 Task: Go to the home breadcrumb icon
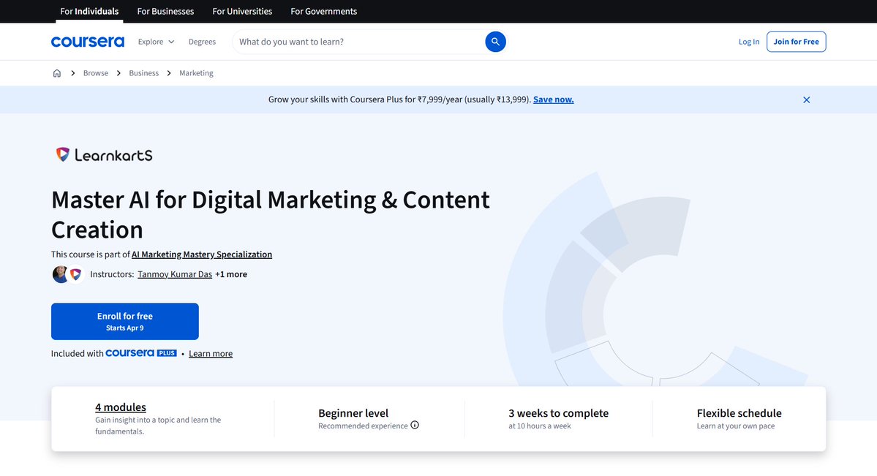[57, 73]
